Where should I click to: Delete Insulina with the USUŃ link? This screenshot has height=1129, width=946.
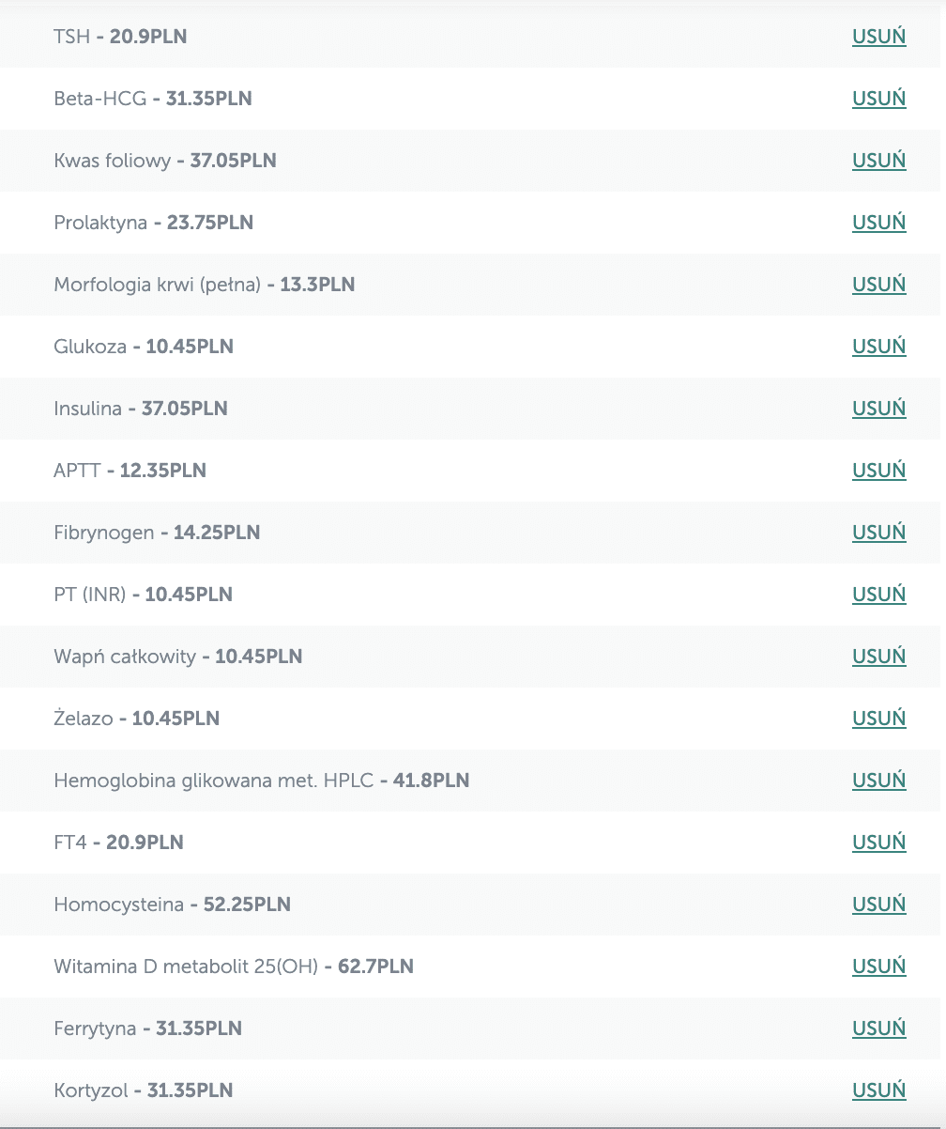(x=878, y=409)
